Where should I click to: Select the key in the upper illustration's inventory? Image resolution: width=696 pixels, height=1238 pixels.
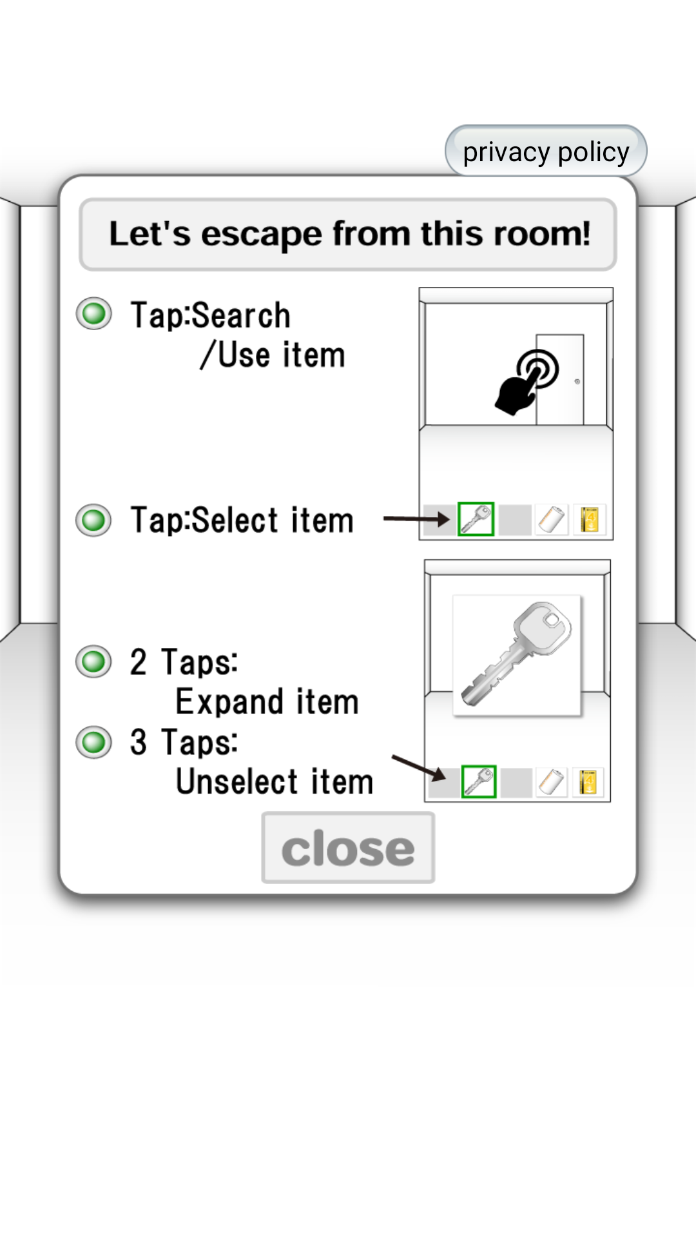tap(476, 519)
